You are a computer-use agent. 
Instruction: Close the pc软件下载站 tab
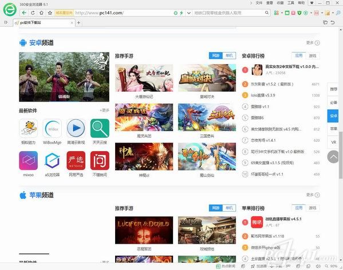pos(72,22)
